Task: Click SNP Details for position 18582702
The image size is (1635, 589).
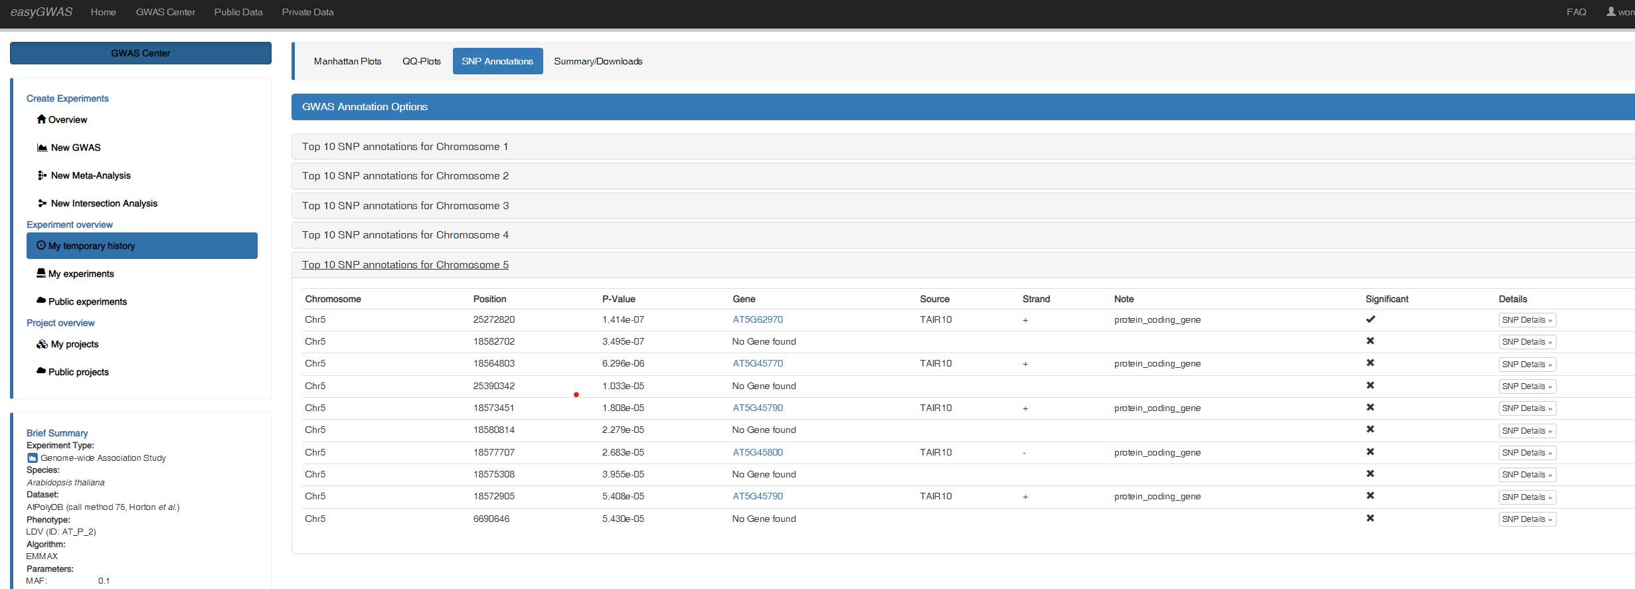Action: coord(1526,342)
